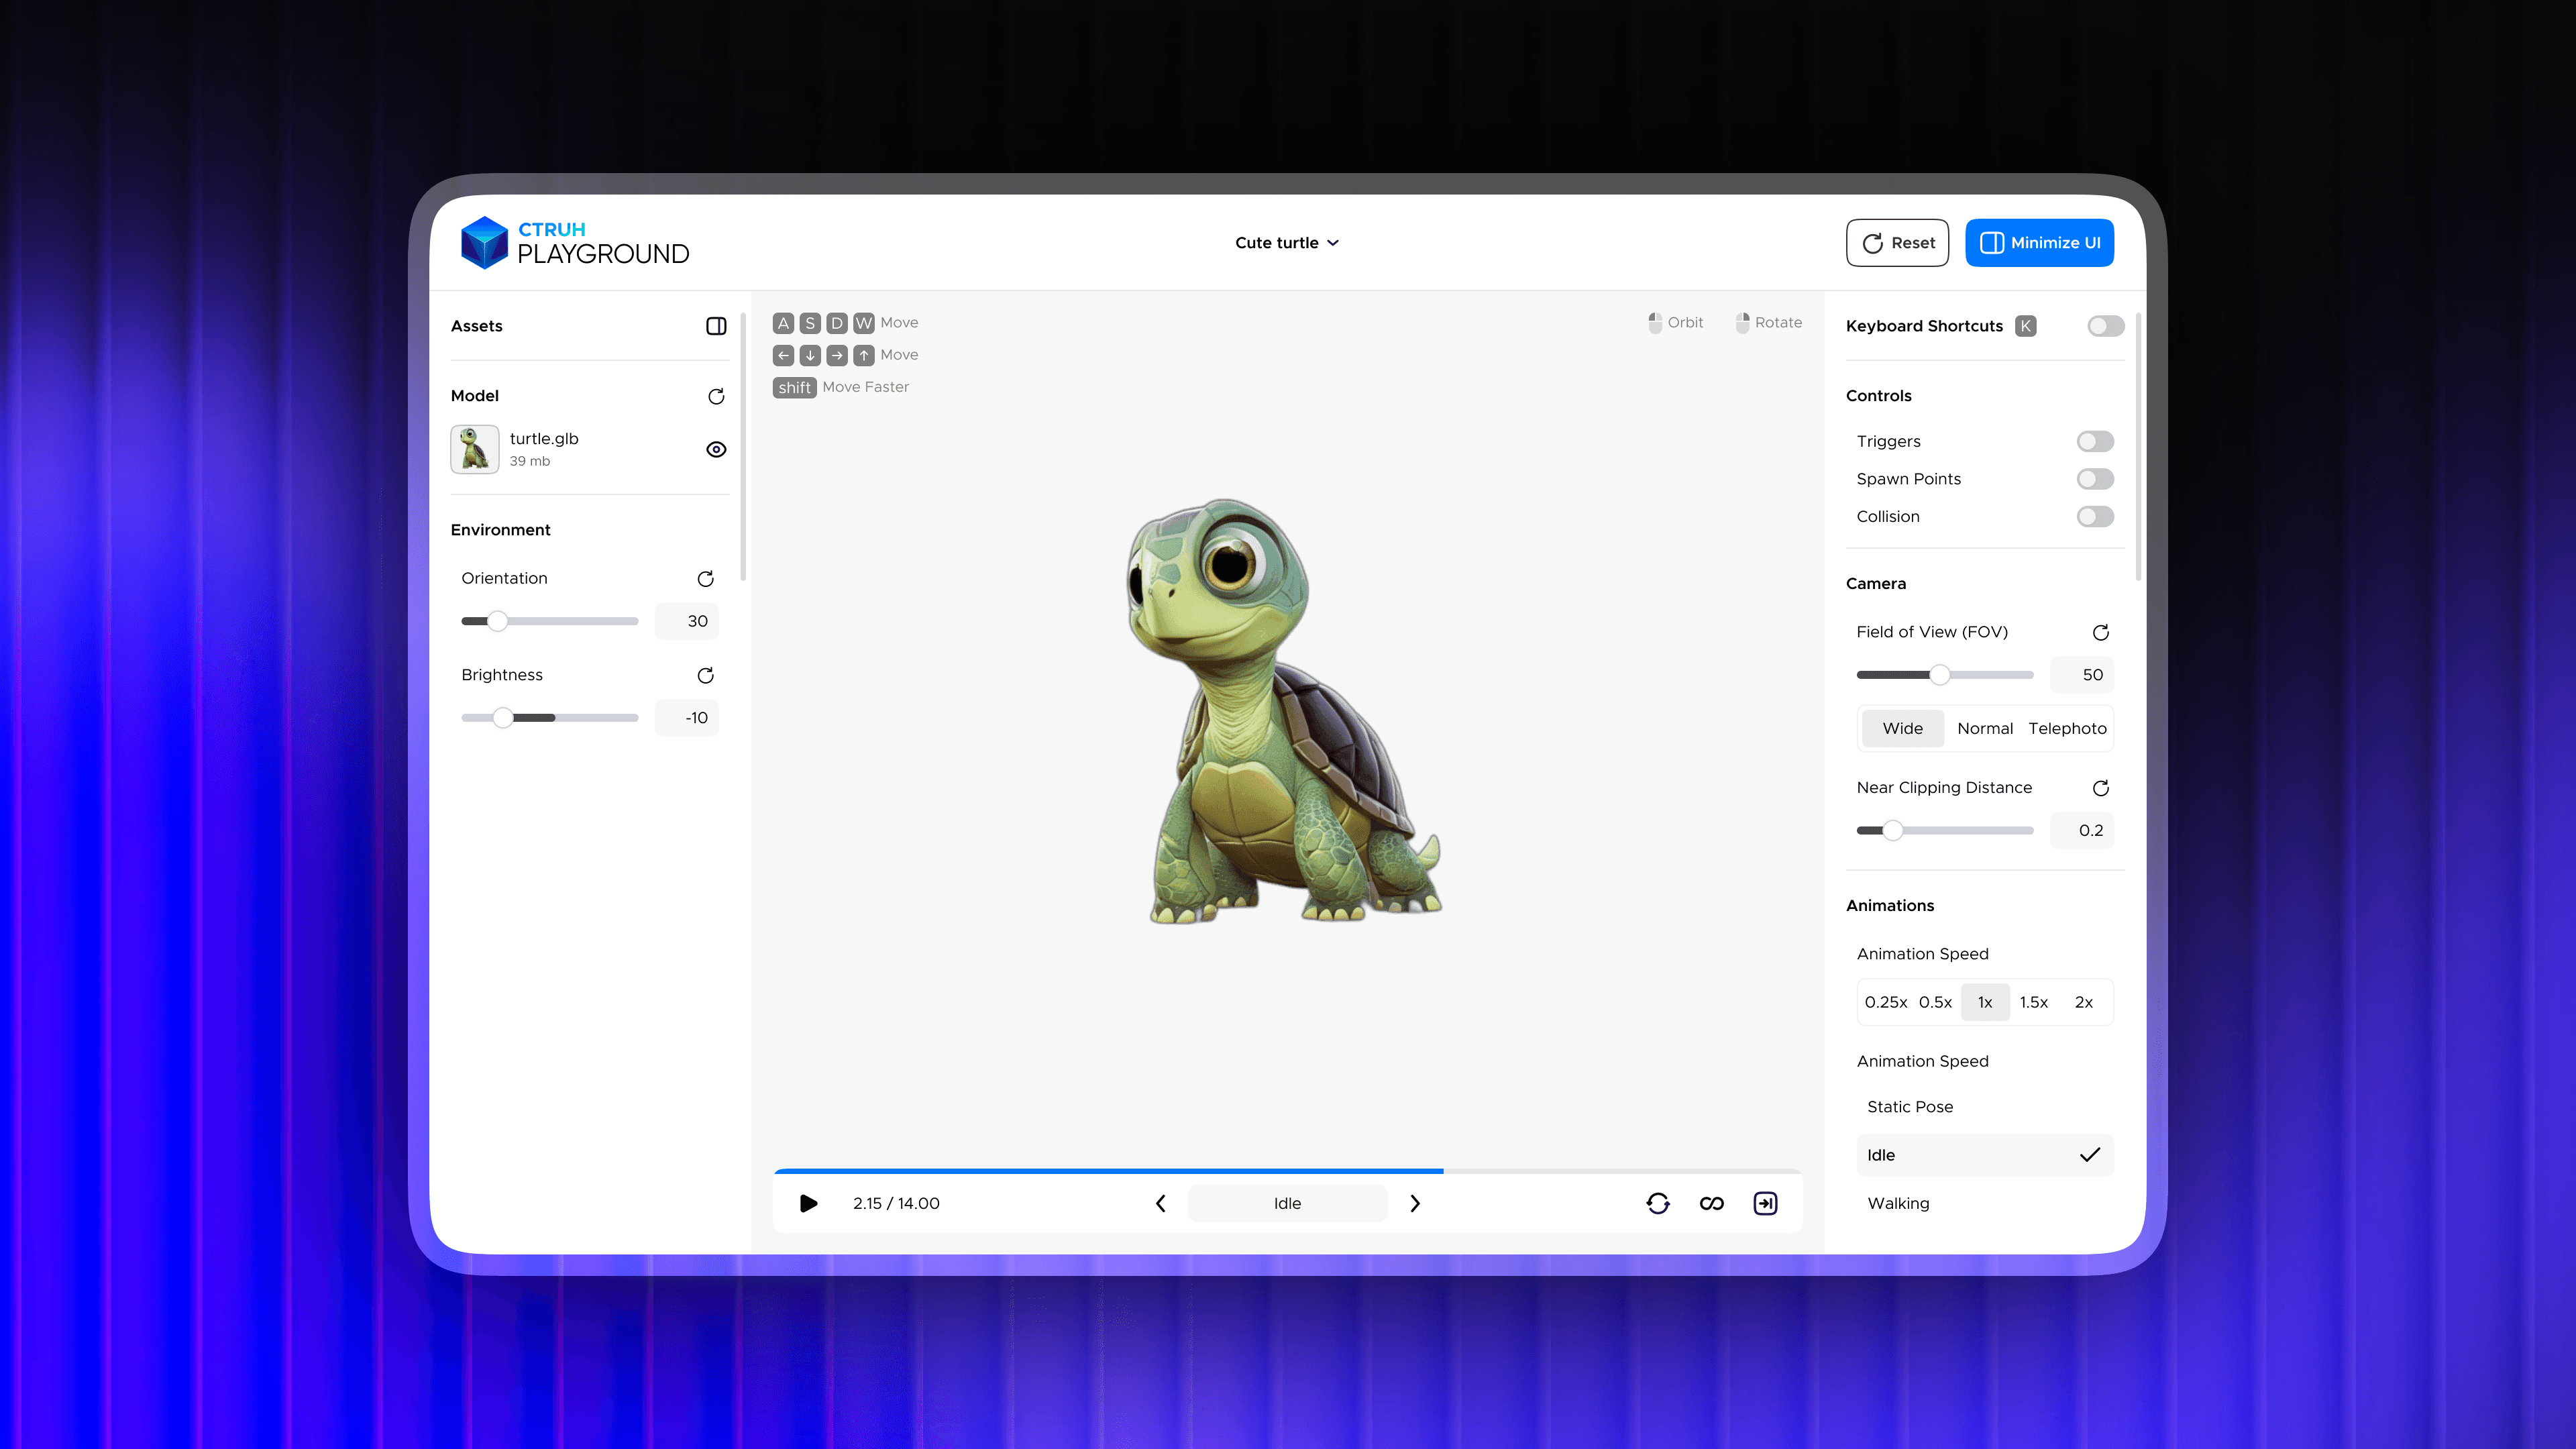Go to next animation with right chevron
Screen dimensions: 2576x1449
pos(1414,1203)
